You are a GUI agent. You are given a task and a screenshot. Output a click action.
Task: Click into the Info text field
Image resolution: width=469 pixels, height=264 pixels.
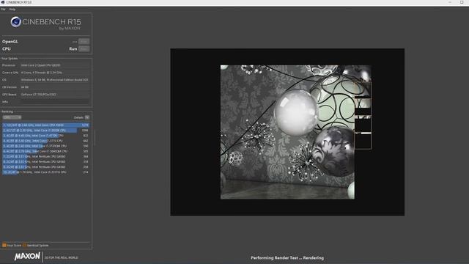[55, 102]
